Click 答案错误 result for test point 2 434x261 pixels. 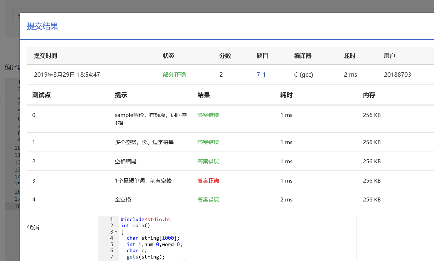point(208,162)
